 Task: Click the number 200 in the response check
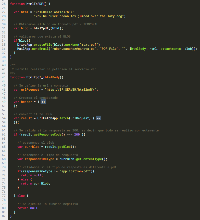(77, 135)
